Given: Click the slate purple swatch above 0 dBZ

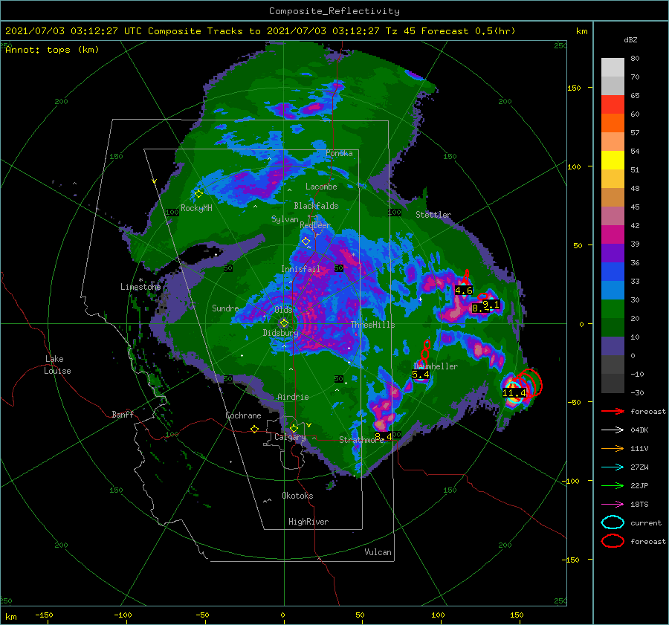Looking at the screenshot, I should click(613, 346).
